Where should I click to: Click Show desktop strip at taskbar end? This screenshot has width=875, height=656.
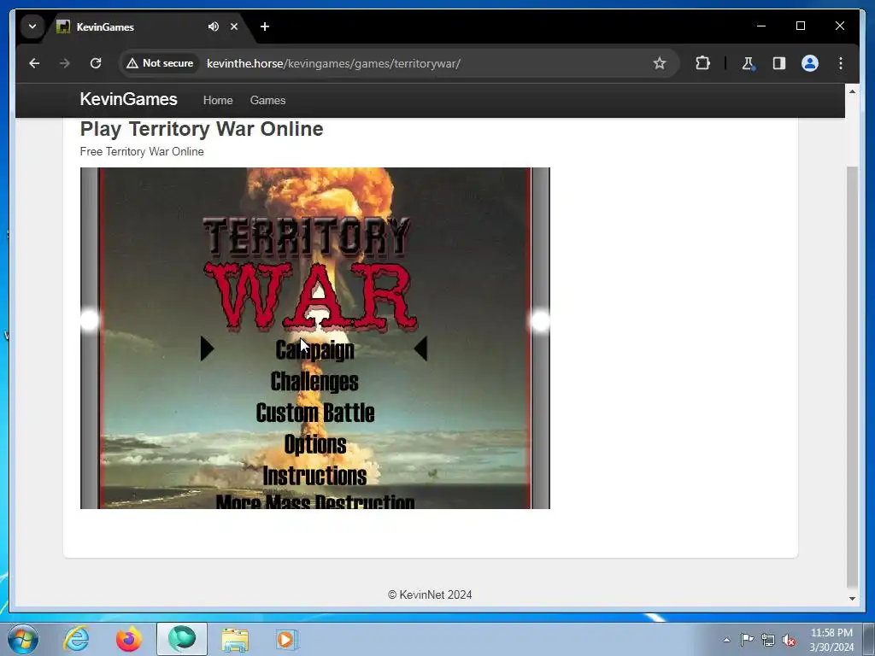tap(869, 639)
